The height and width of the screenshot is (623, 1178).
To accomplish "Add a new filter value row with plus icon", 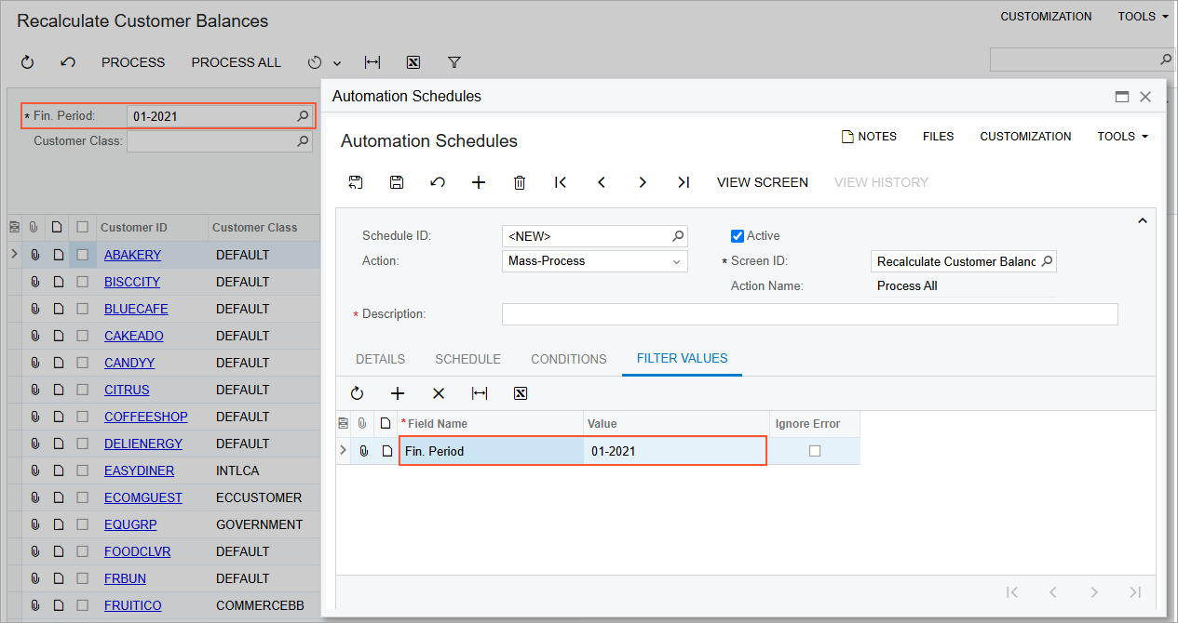I will 398,393.
